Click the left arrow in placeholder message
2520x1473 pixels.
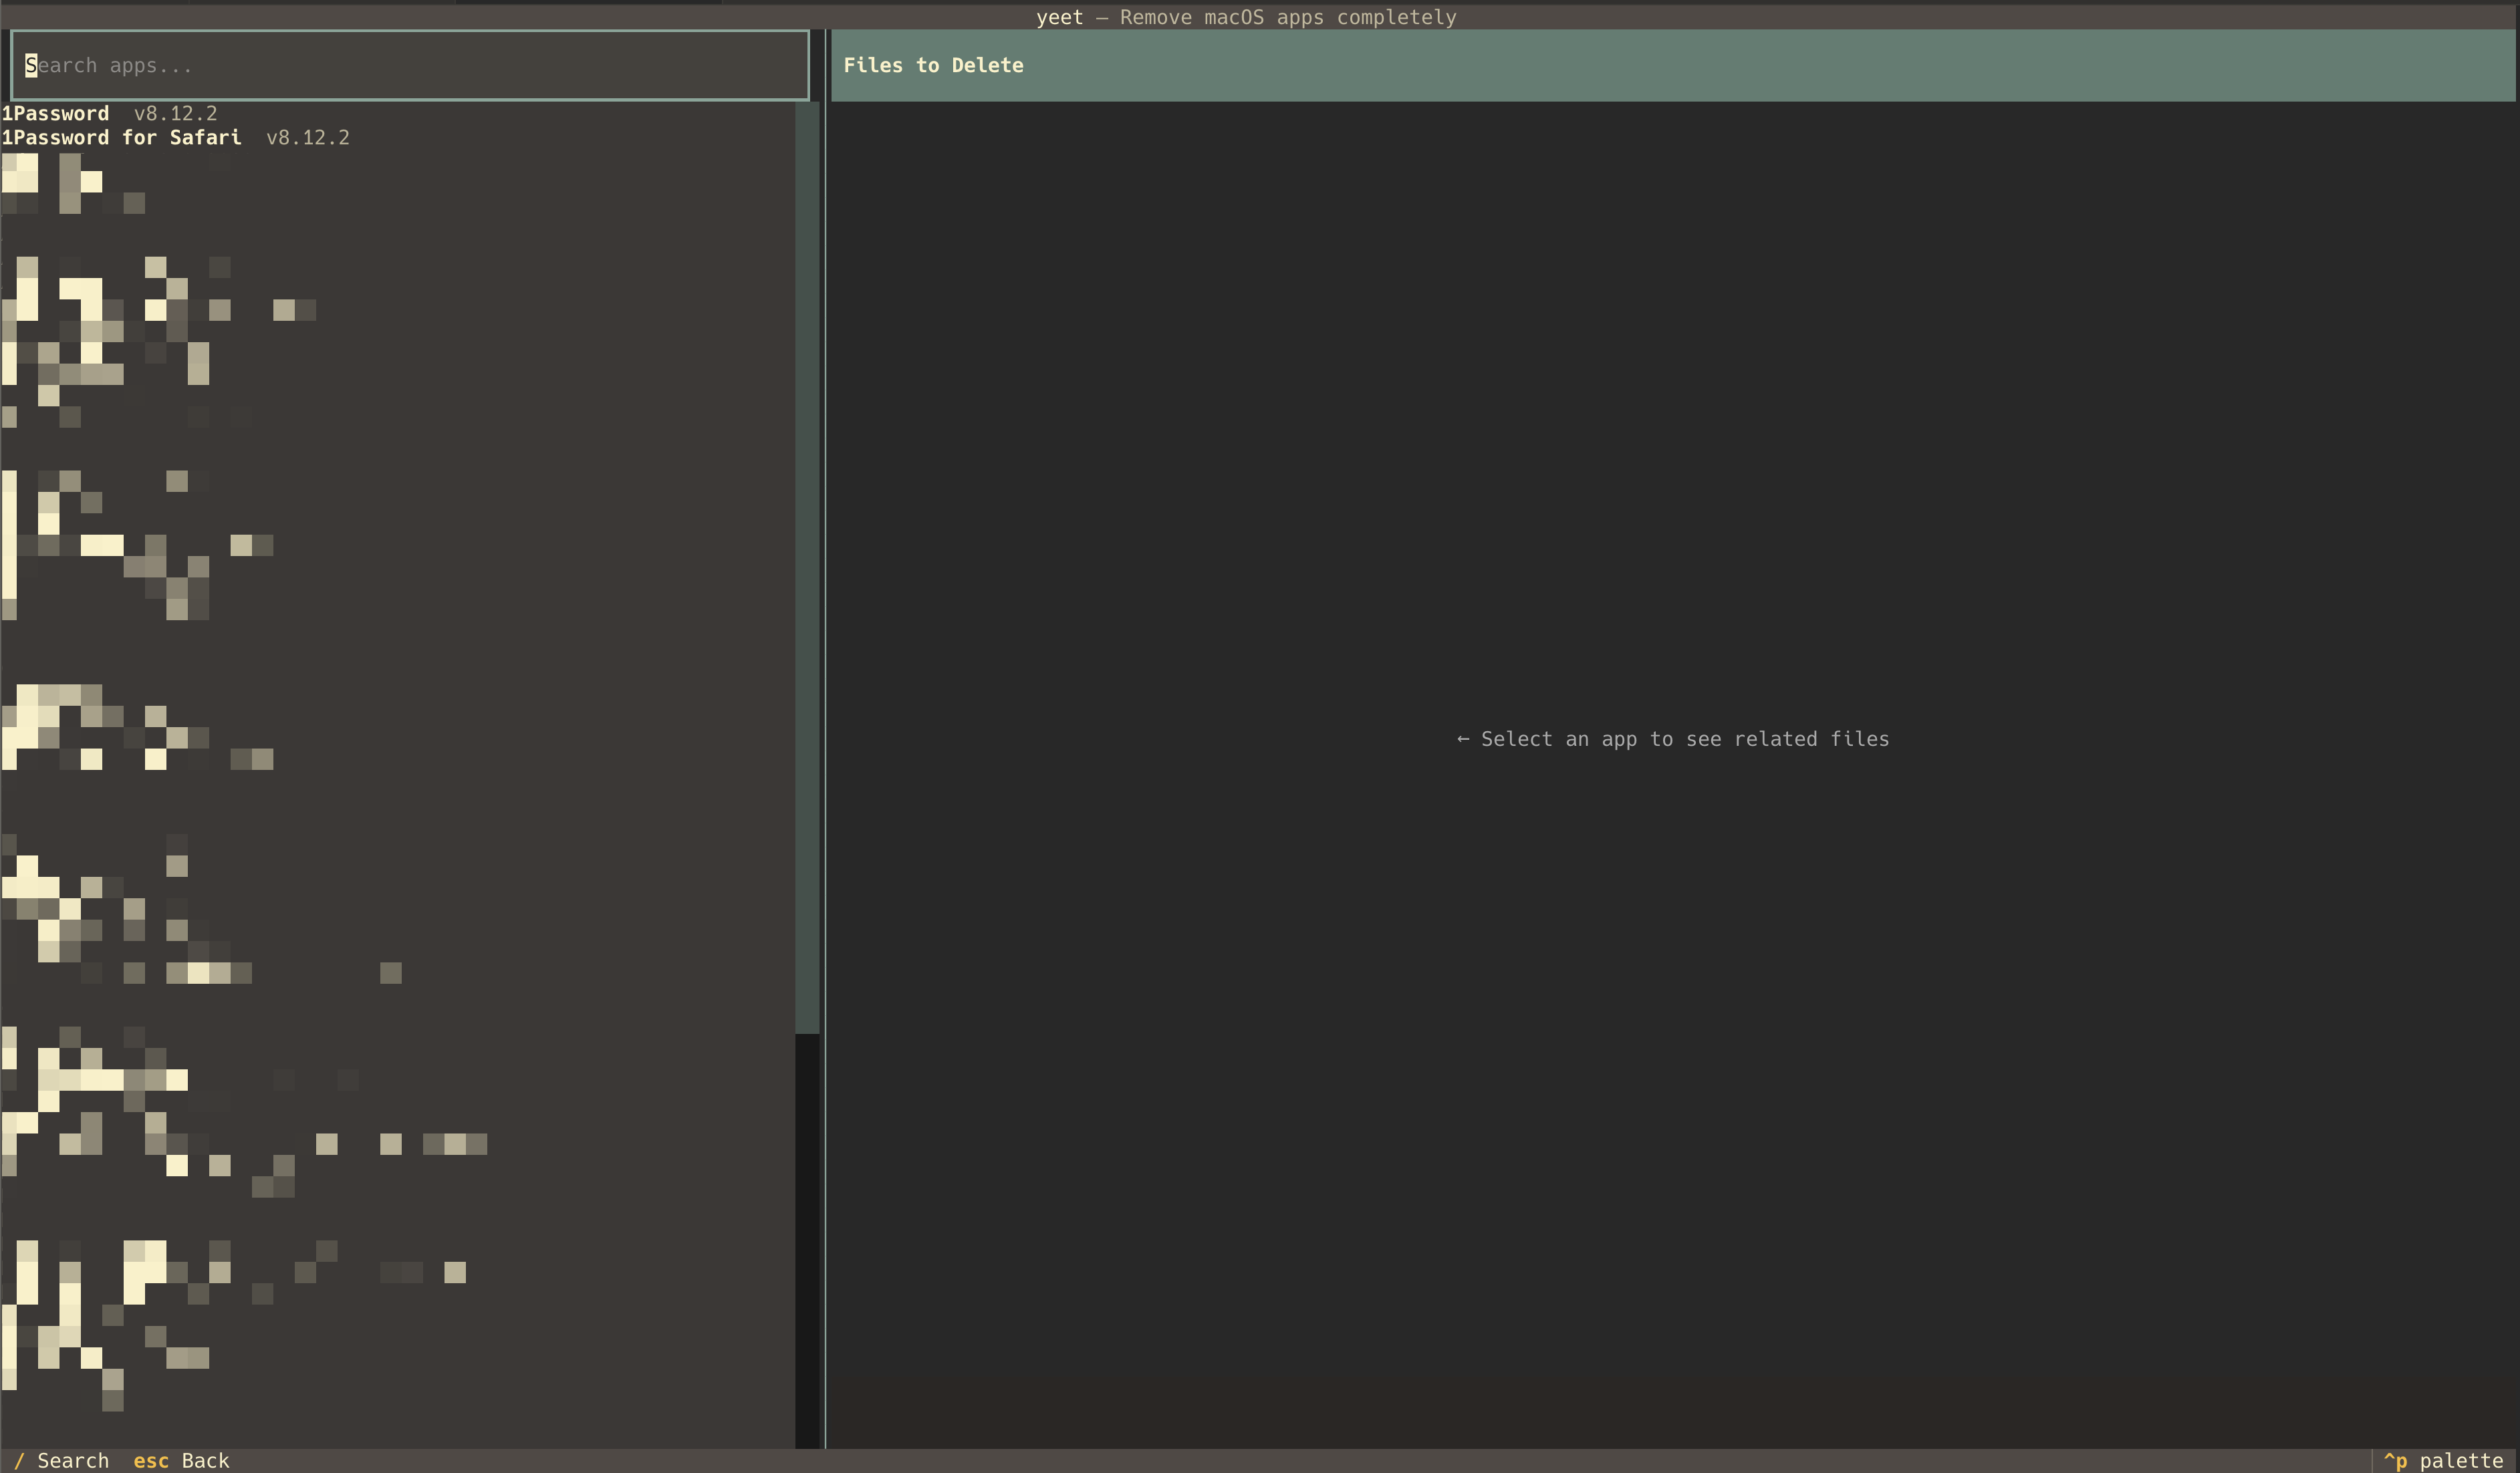(1463, 739)
